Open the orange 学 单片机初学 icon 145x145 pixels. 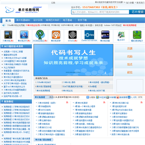coord(56,35)
